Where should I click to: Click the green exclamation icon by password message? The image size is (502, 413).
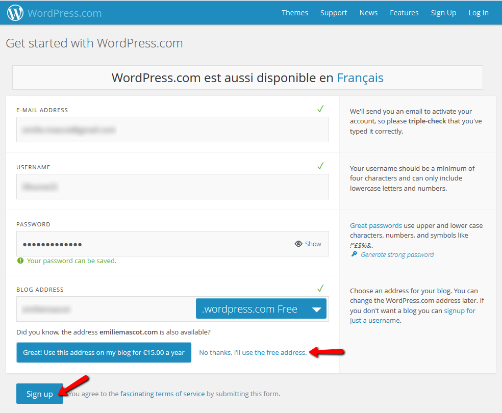pos(20,261)
